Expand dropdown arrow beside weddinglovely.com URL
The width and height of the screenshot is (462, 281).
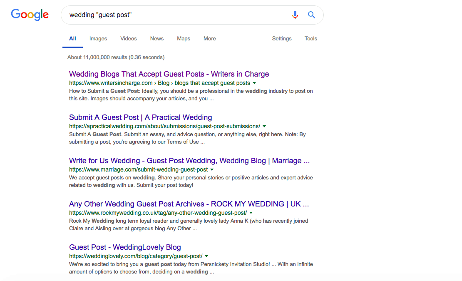click(206, 256)
